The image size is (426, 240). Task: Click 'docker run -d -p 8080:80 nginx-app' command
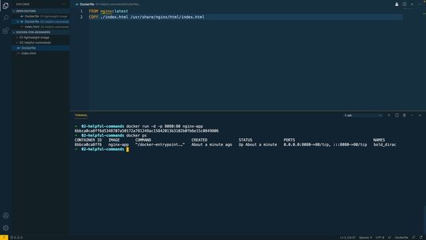(164, 126)
